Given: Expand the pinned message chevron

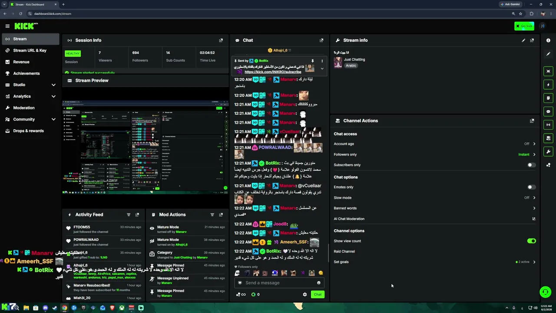Looking at the screenshot, I should point(322,69).
